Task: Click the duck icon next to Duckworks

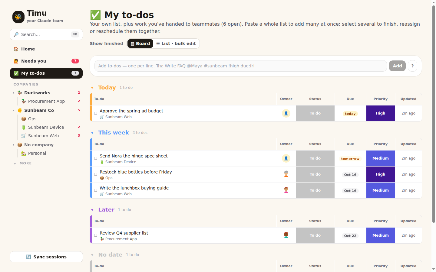Action: pos(20,93)
